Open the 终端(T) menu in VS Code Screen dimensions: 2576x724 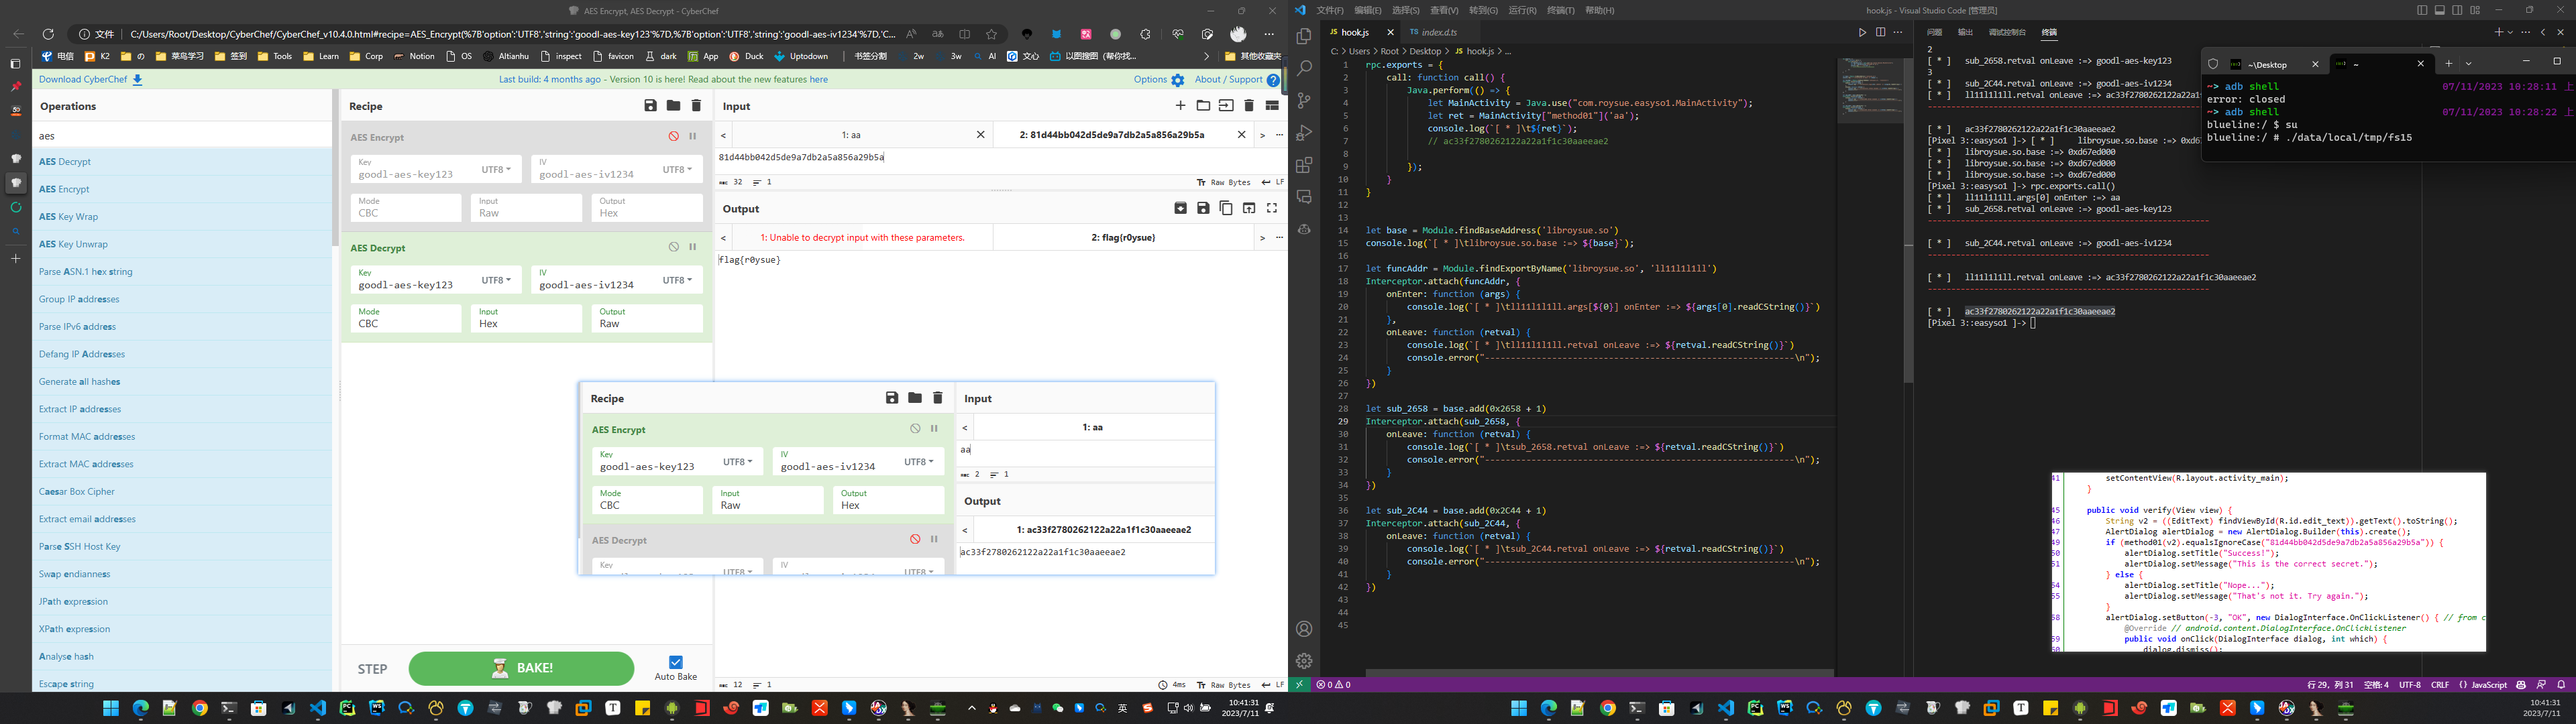pyautogui.click(x=1560, y=10)
